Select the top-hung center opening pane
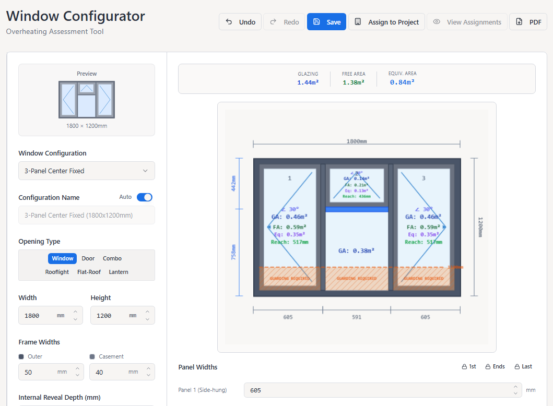553x406 pixels. coord(357,185)
